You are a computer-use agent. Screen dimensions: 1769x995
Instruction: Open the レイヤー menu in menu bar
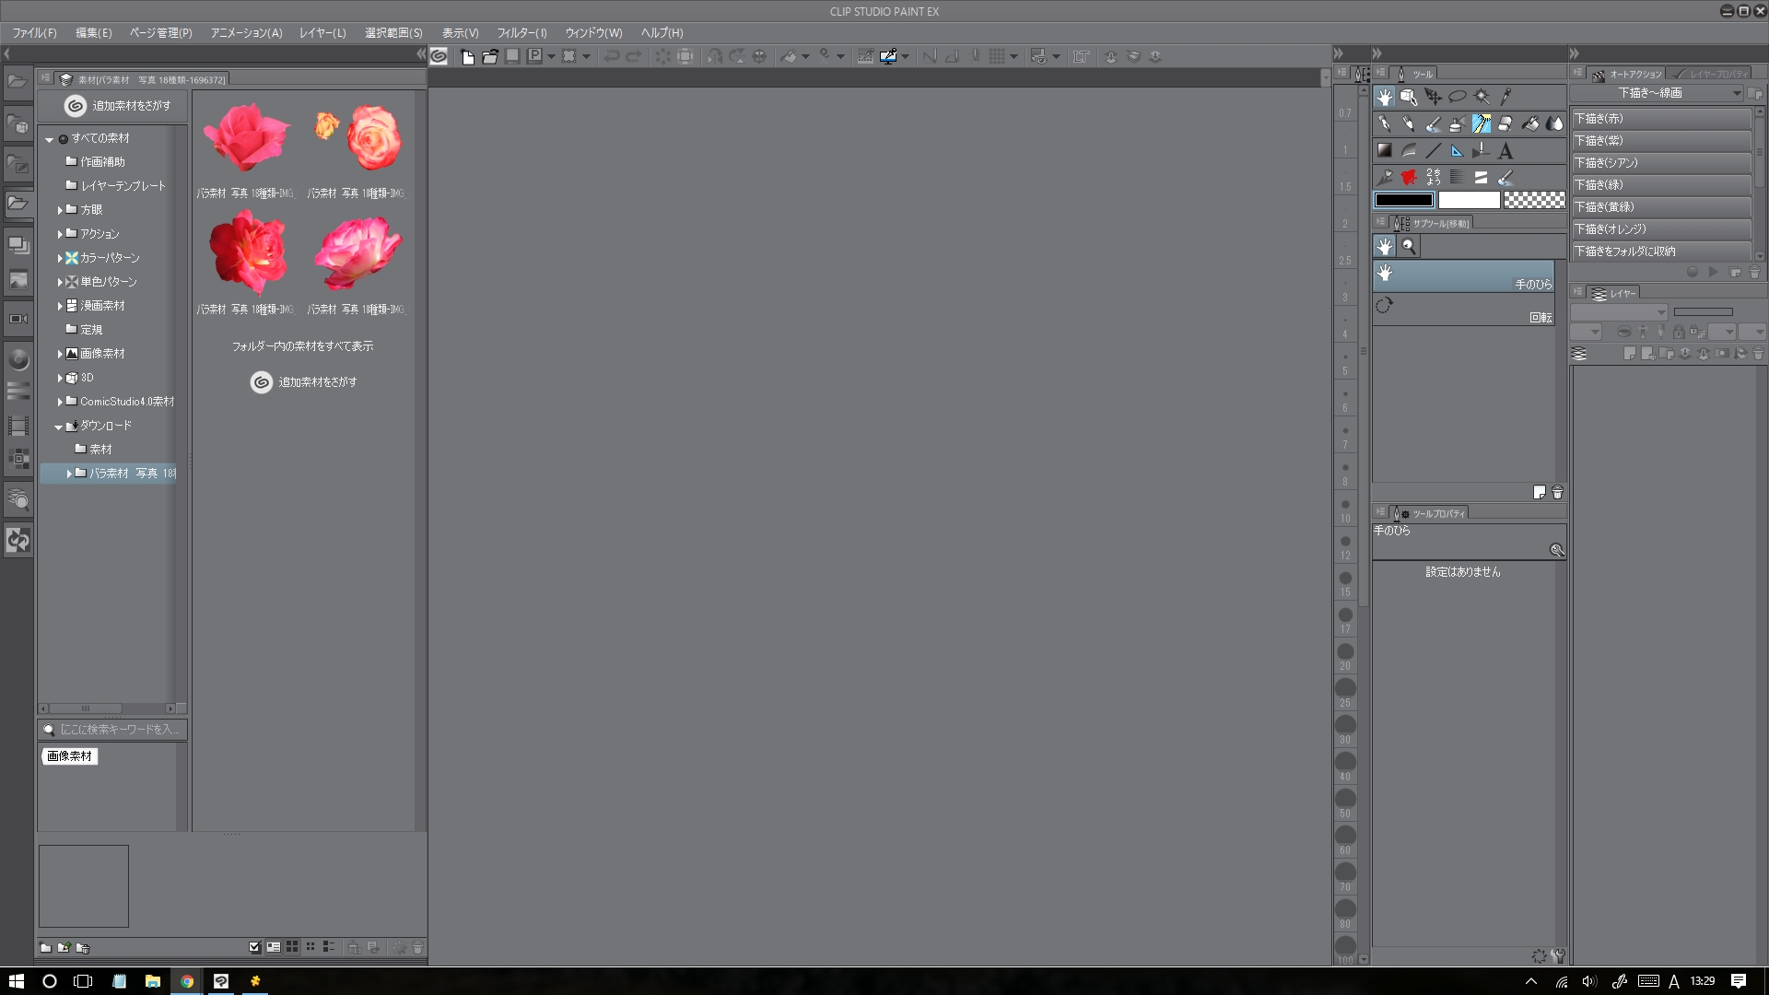point(322,32)
